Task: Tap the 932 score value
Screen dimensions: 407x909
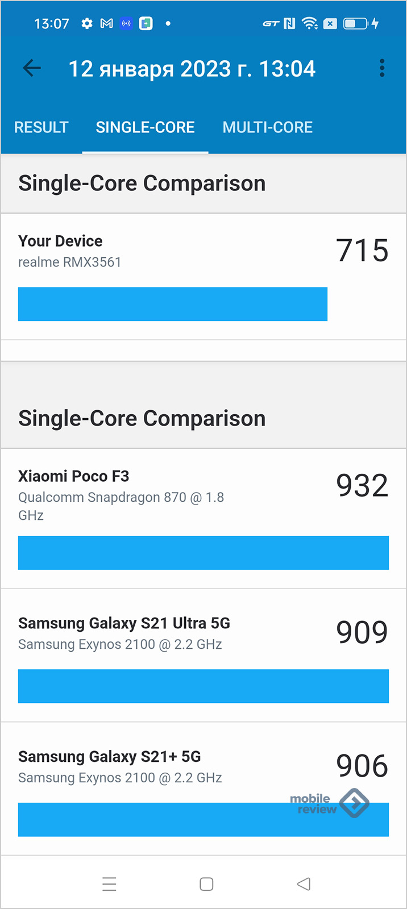Action: point(362,486)
